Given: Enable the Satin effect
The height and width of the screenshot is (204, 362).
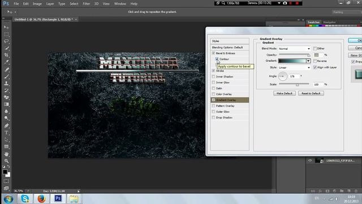Looking at the screenshot, I should click(214, 88).
